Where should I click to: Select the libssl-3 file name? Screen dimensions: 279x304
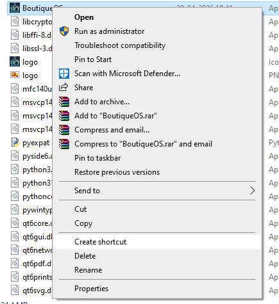tap(37, 49)
